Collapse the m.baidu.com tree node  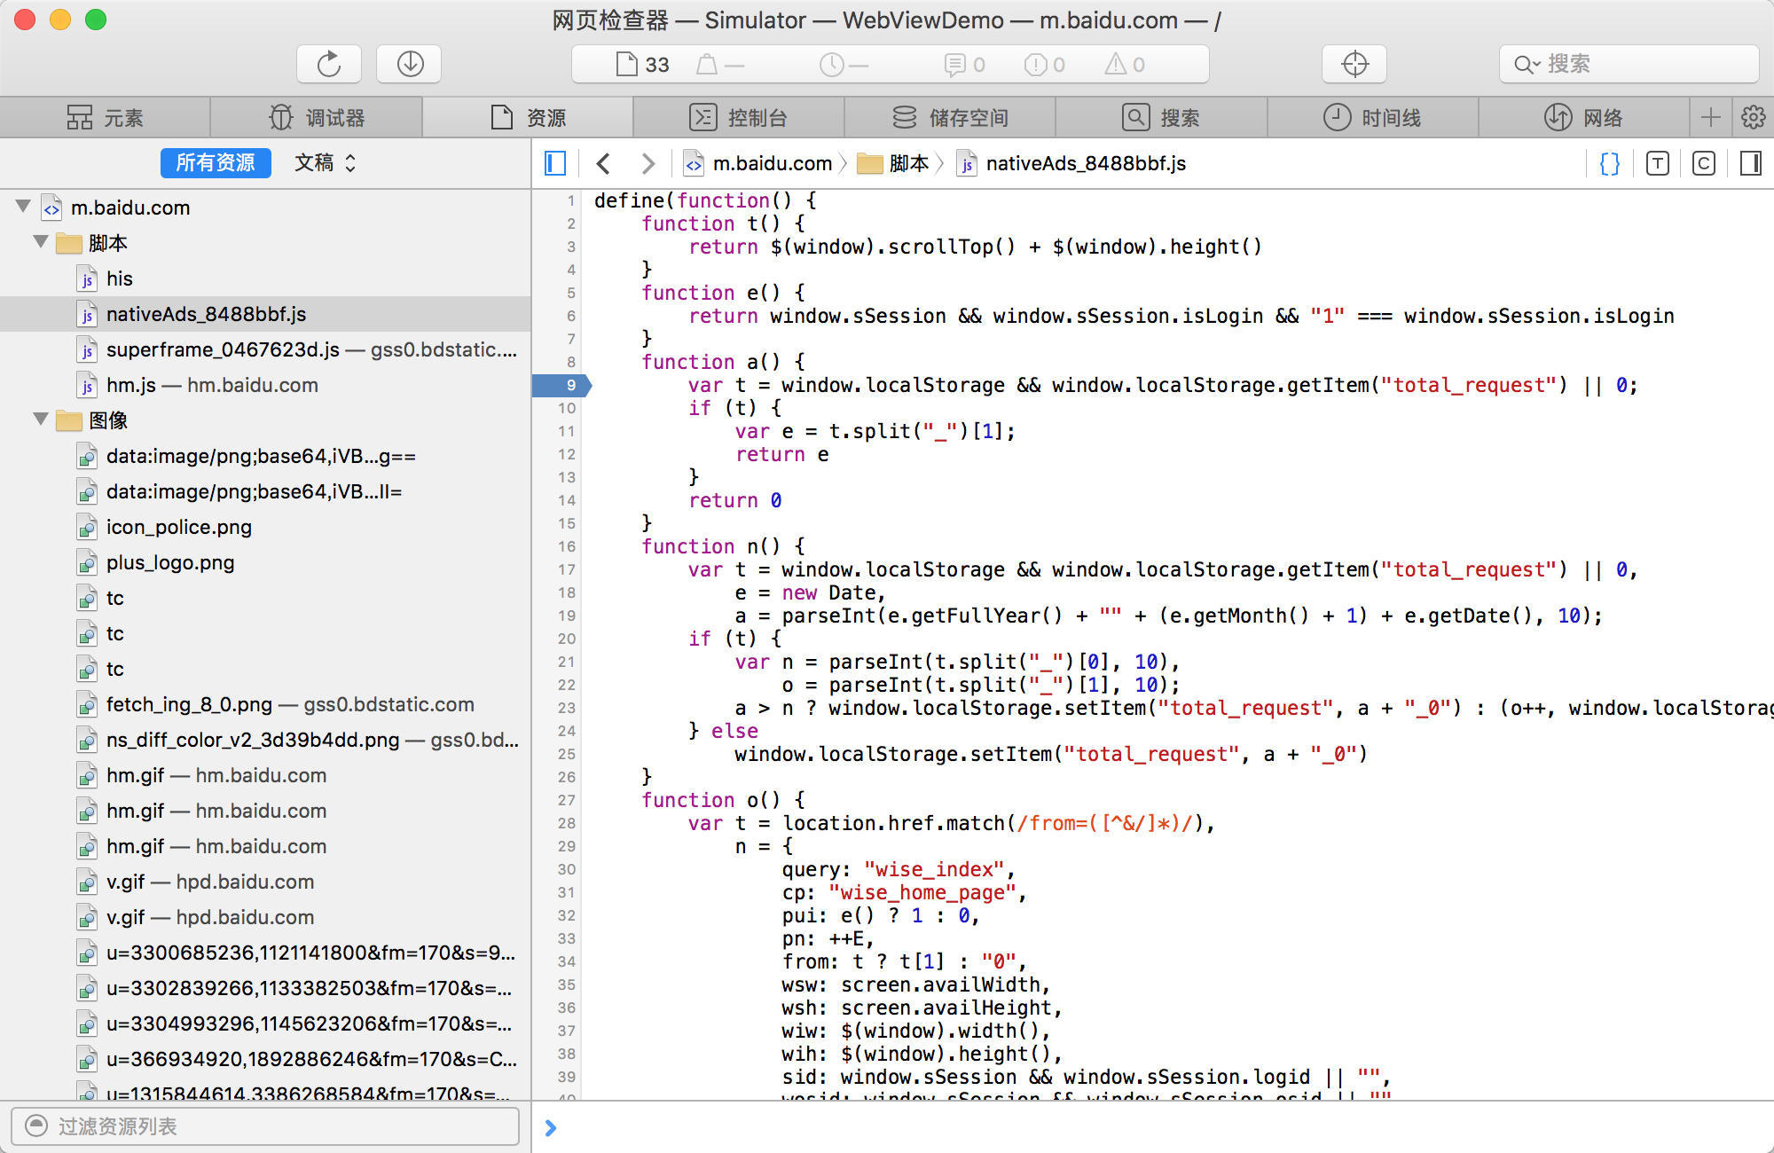coord(24,207)
